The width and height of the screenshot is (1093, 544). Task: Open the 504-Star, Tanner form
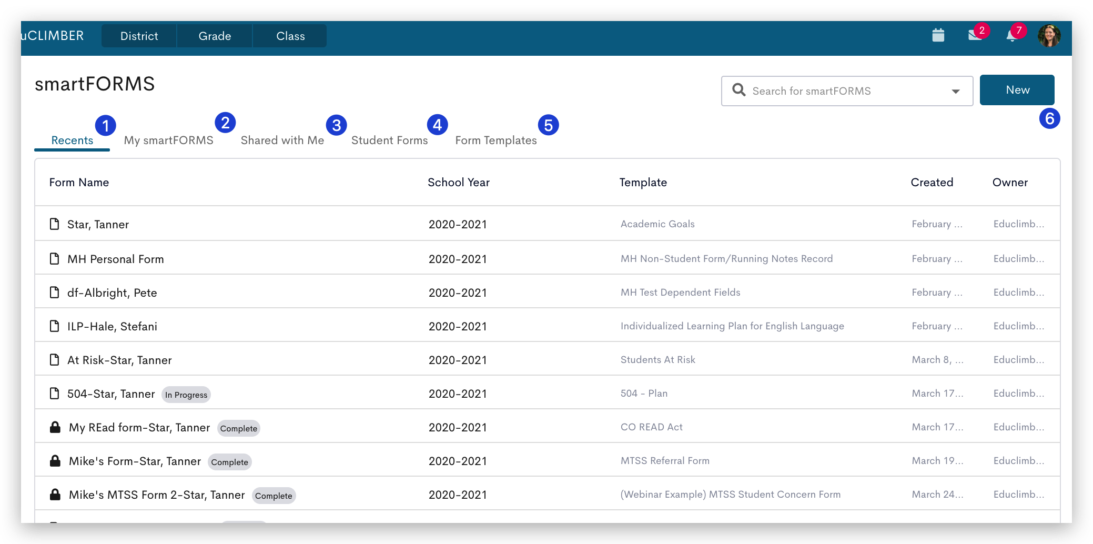pos(111,394)
